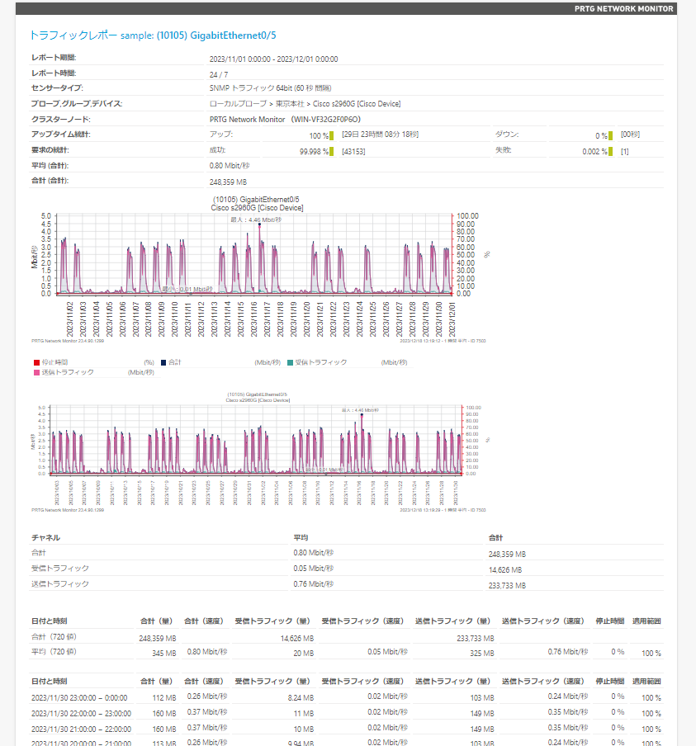Select the 2023/11/30 23:00:00 – 0:00:00 row
696x746 pixels.
point(346,698)
